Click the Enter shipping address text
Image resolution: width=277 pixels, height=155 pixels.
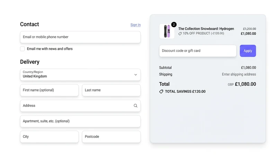coord(239,74)
